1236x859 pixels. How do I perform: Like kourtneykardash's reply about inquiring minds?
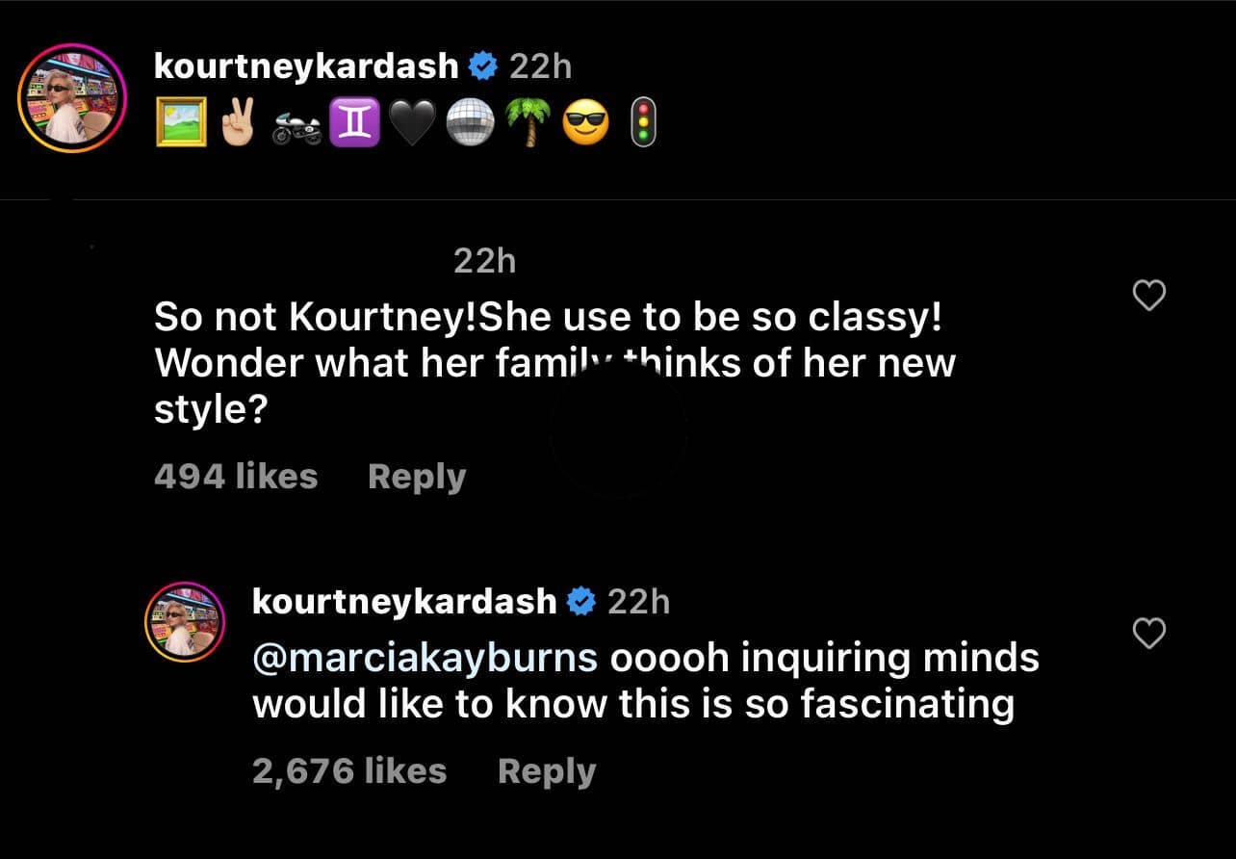pos(1149,633)
